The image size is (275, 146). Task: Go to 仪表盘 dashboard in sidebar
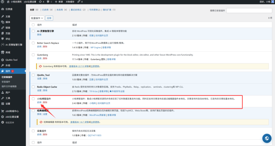9,9
